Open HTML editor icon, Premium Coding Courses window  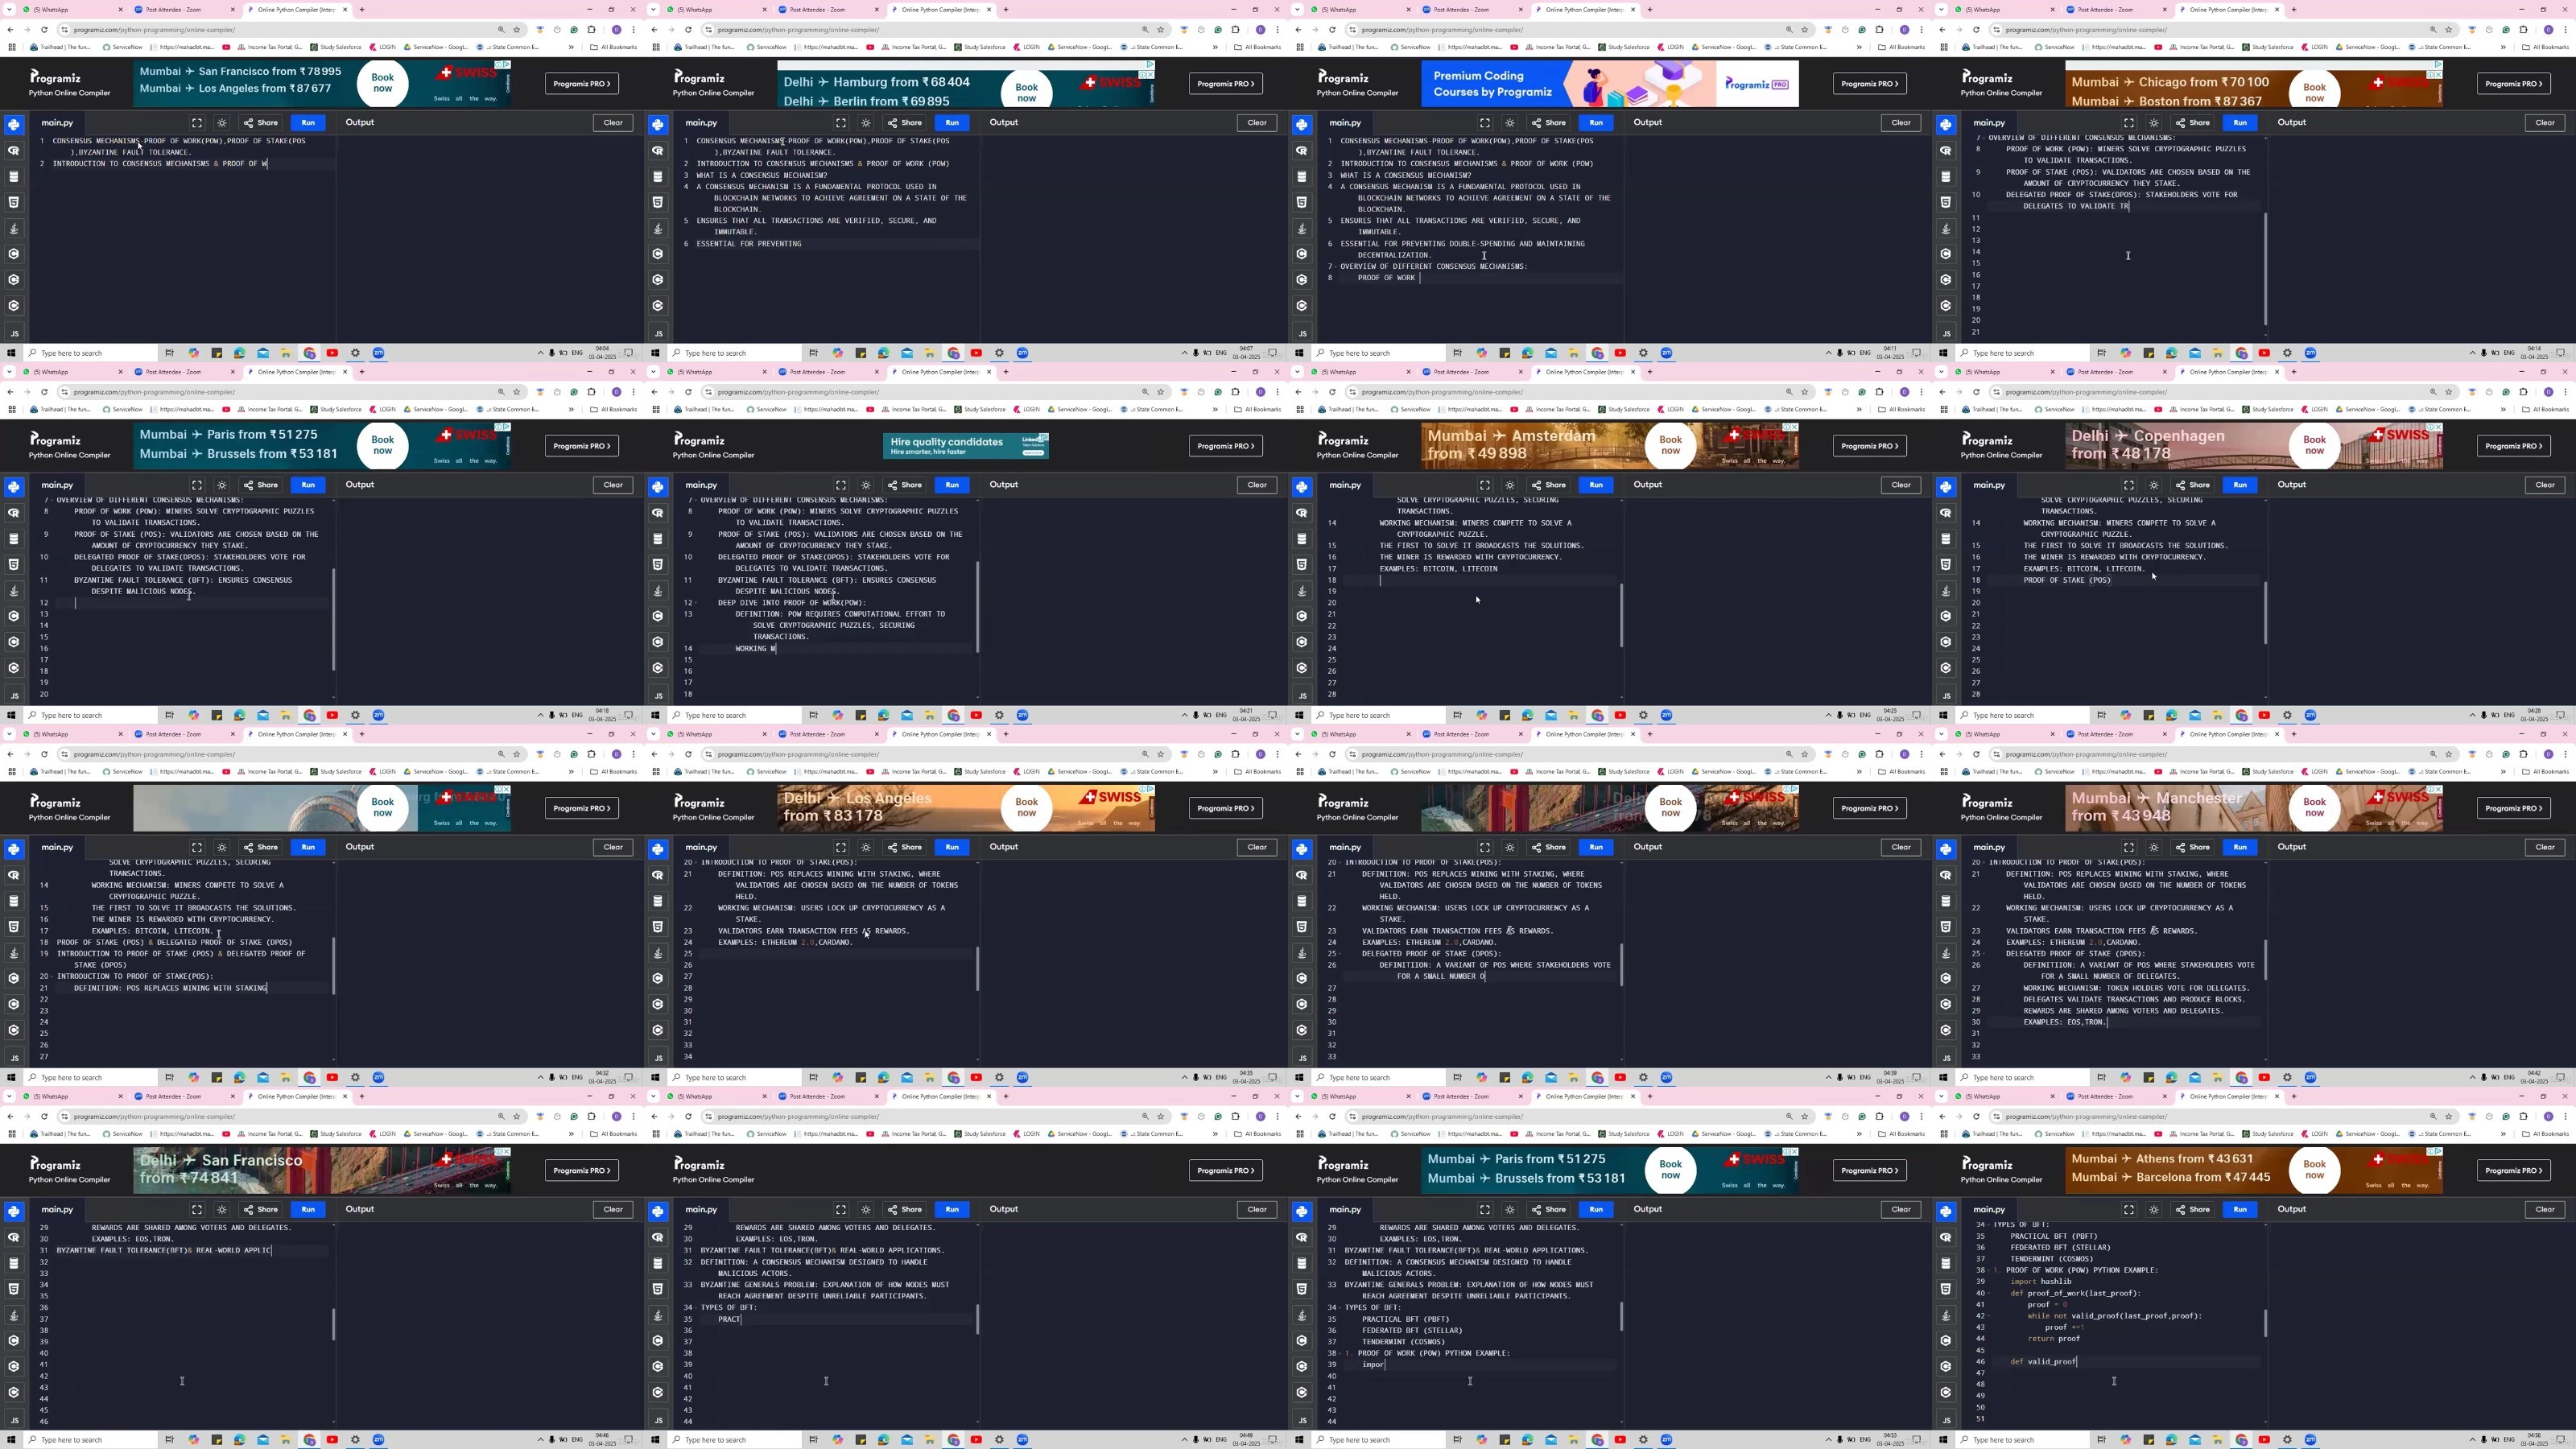tap(1302, 202)
